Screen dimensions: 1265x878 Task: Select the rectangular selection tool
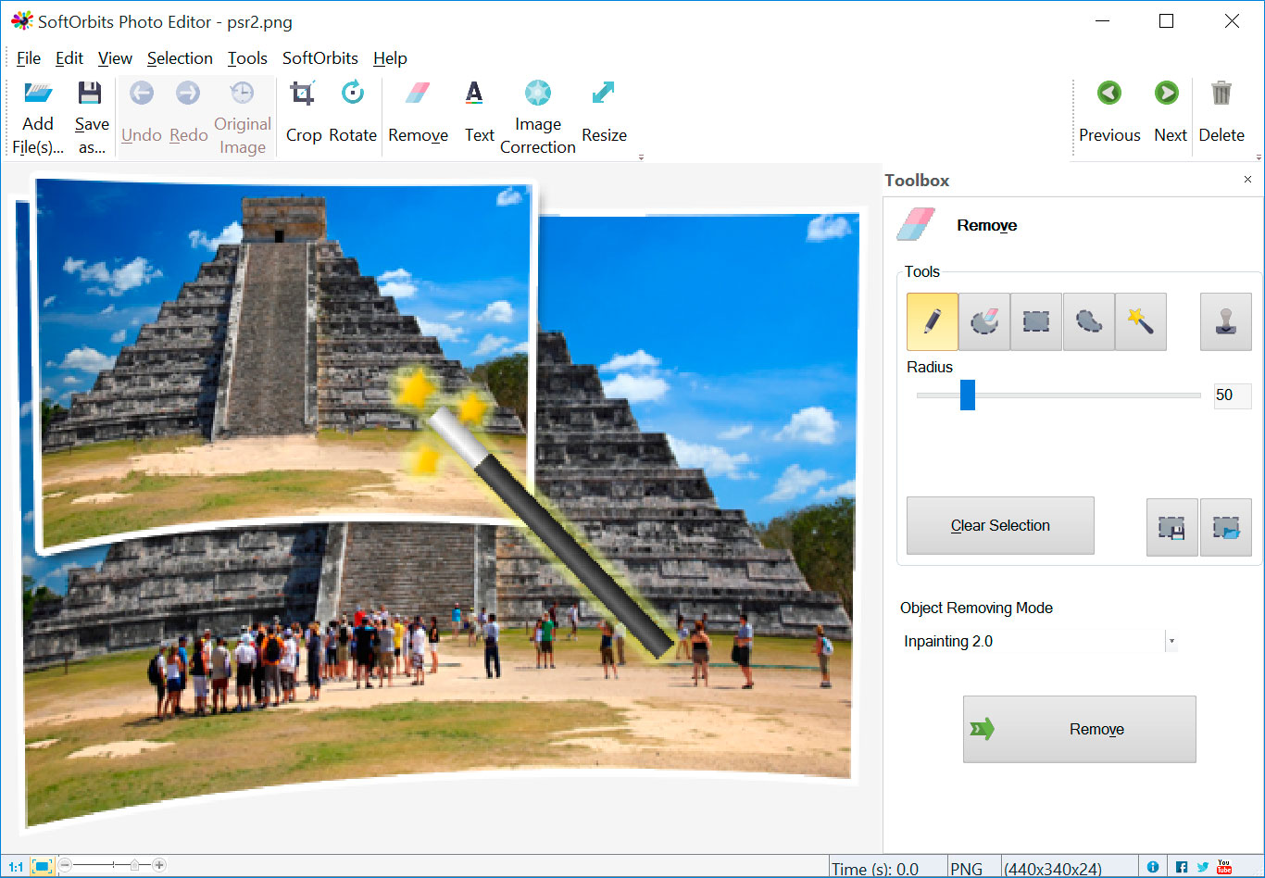(x=1035, y=321)
